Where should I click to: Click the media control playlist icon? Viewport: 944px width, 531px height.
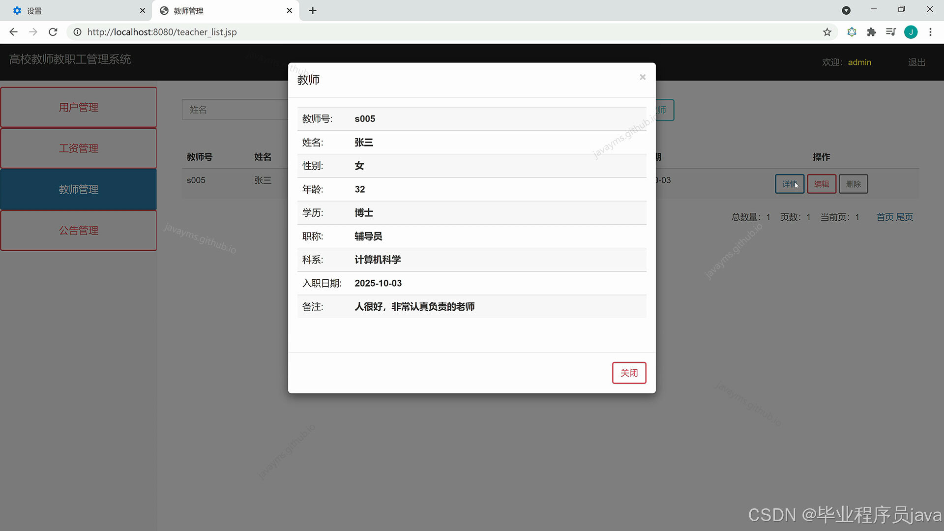[890, 32]
